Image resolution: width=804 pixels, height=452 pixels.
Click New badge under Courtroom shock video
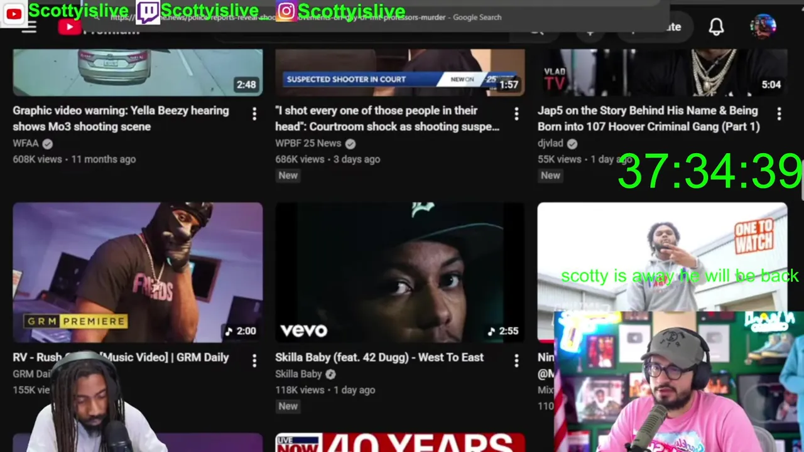tap(288, 176)
